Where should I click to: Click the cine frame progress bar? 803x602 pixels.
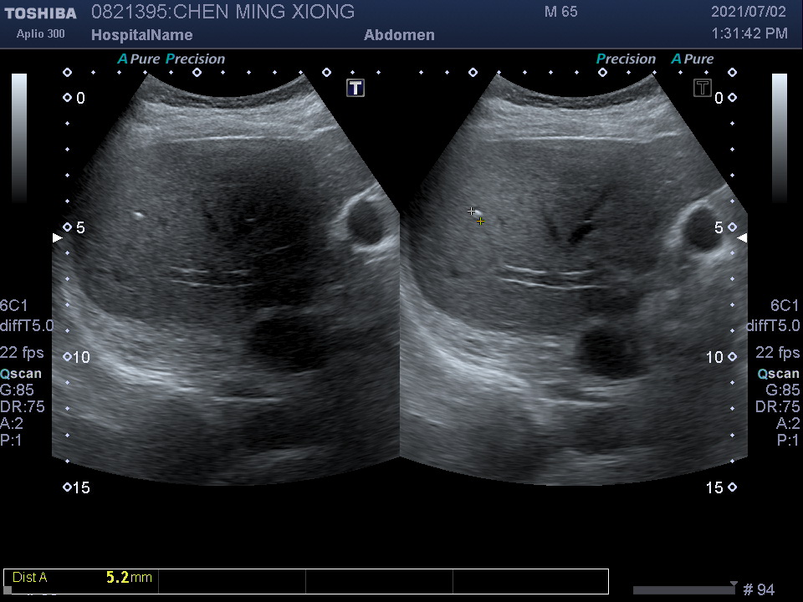point(683,590)
